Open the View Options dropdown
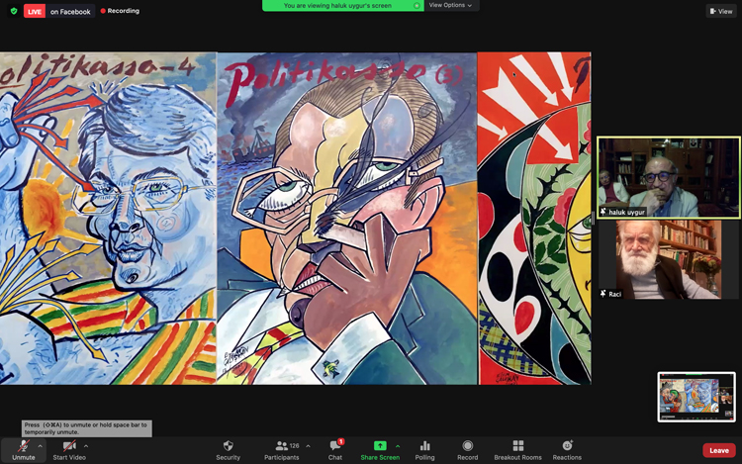 coord(450,5)
